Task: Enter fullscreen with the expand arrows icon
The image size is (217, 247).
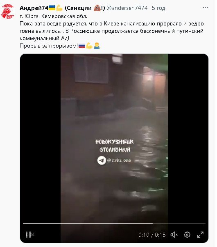Action: (x=200, y=235)
